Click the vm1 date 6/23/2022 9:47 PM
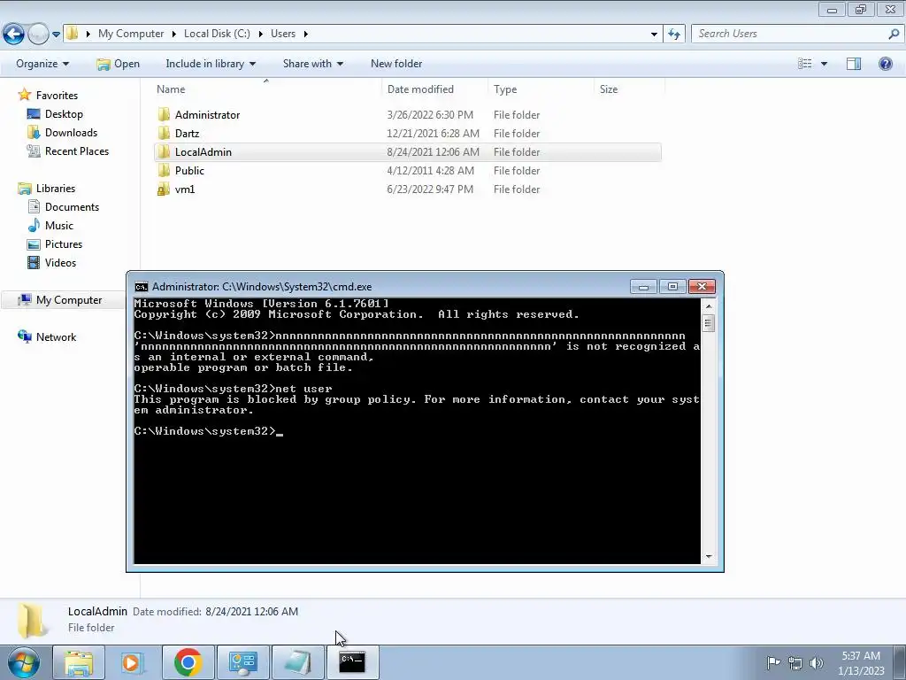Viewport: 906px width, 680px height. pyautogui.click(x=430, y=189)
